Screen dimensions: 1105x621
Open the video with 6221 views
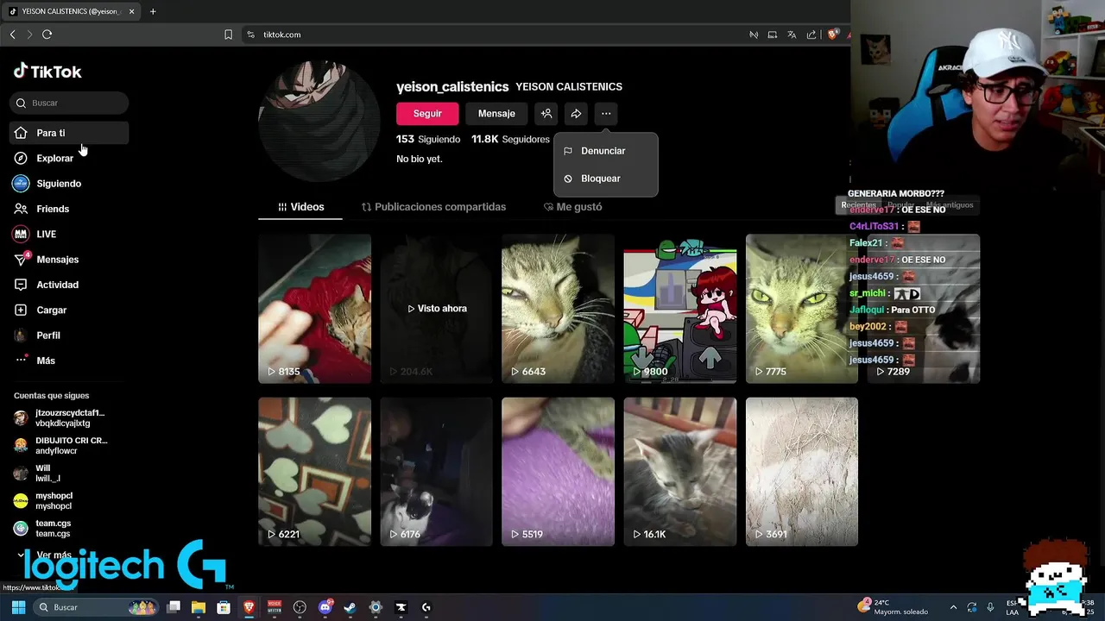314,472
